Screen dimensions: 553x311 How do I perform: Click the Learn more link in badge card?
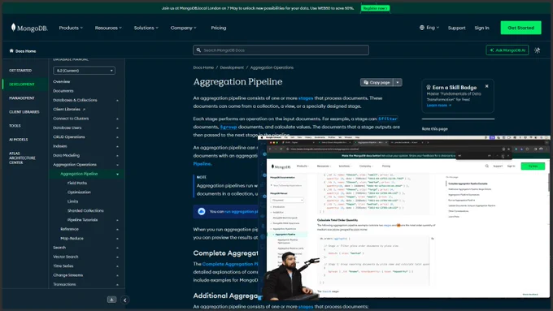coord(438,105)
